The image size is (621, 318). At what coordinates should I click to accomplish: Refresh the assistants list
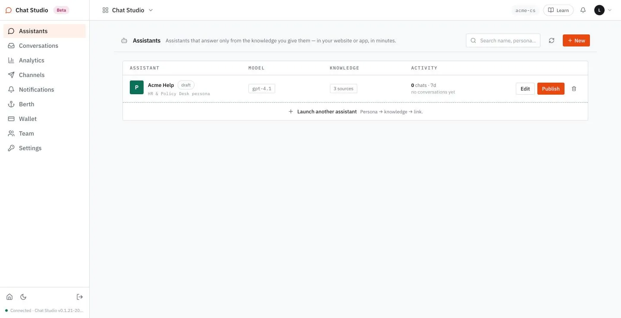point(552,40)
